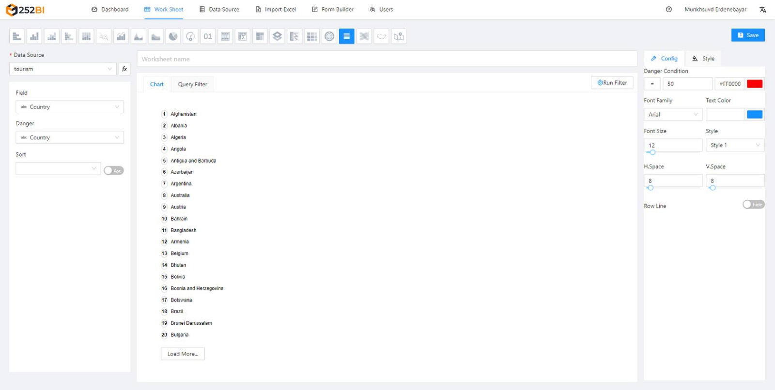Click the Load More button

(x=183, y=354)
